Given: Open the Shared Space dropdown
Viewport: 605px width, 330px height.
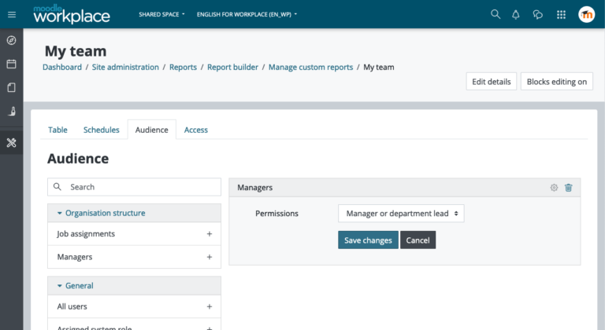Looking at the screenshot, I should (161, 14).
